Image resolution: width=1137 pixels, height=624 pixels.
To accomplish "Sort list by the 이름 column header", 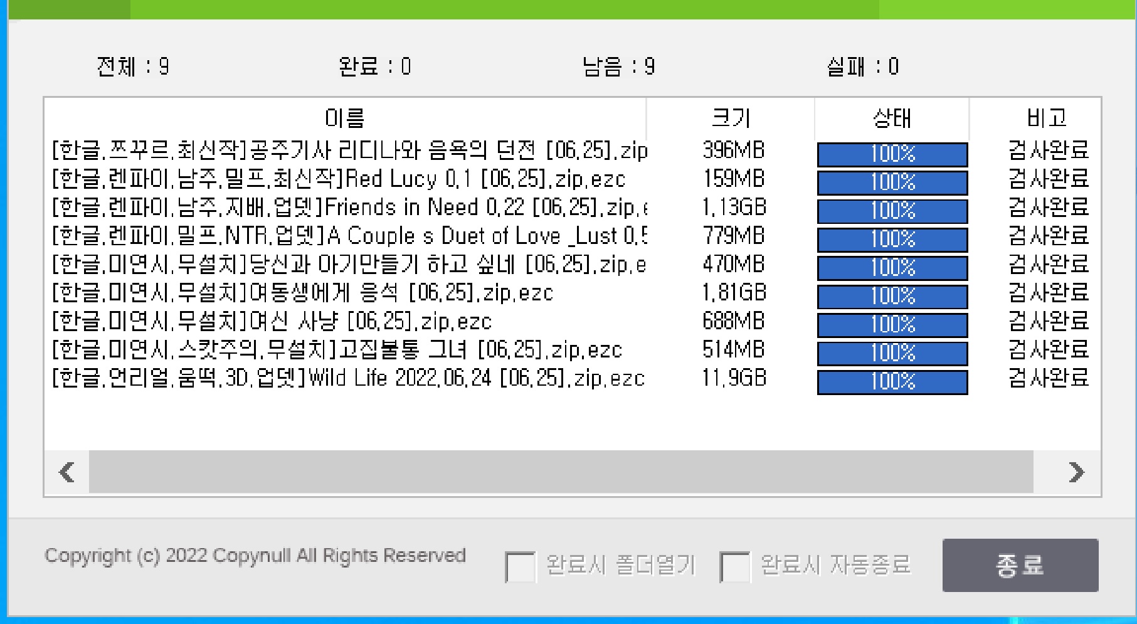I will (344, 117).
